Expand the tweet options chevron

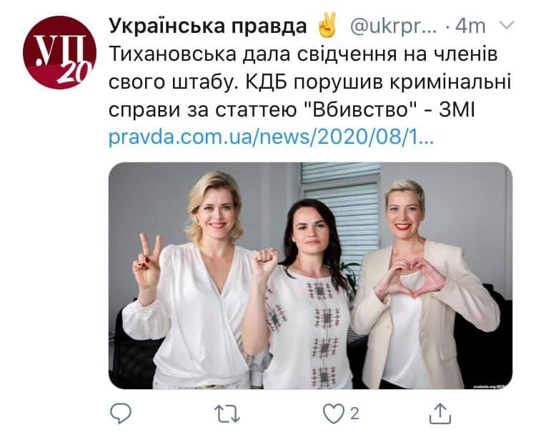click(507, 25)
